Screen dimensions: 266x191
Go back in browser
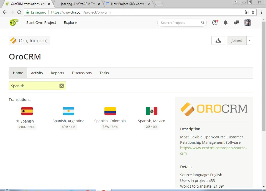coord(5,12)
